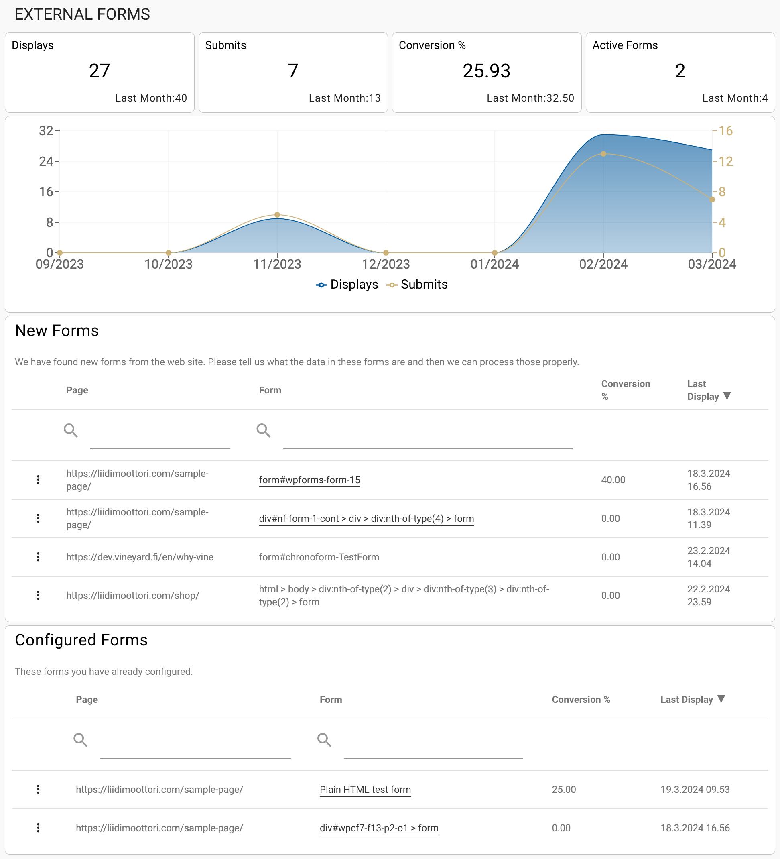The image size is (780, 859).
Task: Open row menu for form#wpforms-form-15
Action: click(x=38, y=480)
